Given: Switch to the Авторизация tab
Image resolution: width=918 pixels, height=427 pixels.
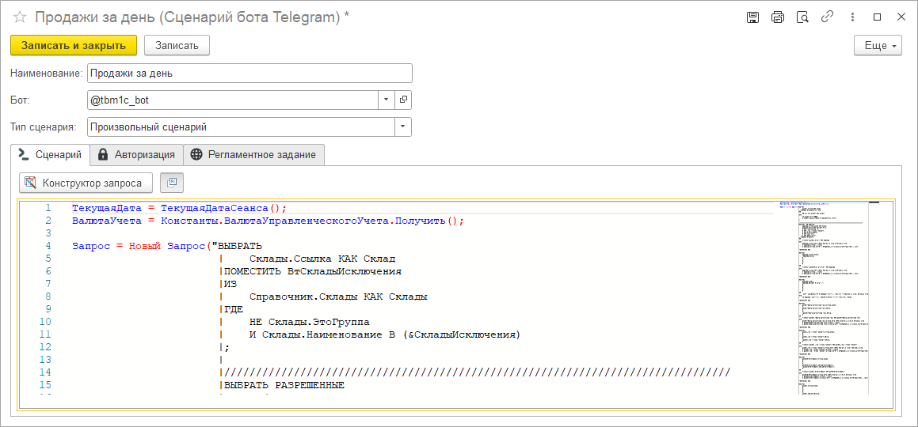Looking at the screenshot, I should (x=136, y=155).
